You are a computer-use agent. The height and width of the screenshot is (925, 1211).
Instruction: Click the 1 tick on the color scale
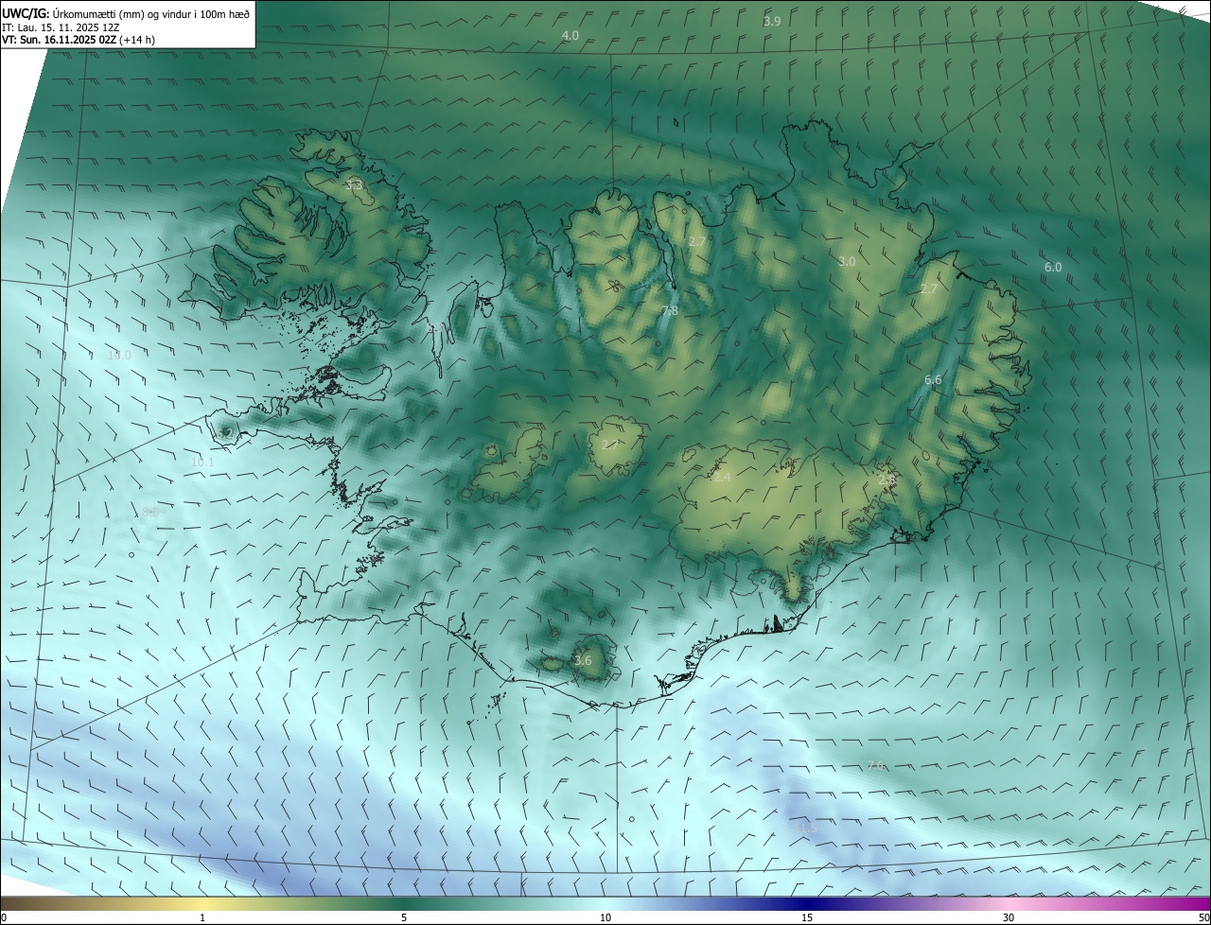coord(202,917)
